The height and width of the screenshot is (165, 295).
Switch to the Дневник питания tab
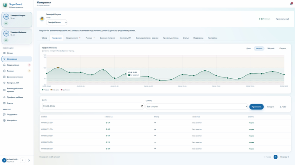(x=107, y=38)
